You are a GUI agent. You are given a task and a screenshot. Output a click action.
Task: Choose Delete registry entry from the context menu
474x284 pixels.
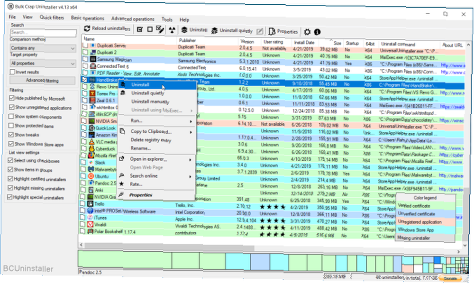pos(151,140)
